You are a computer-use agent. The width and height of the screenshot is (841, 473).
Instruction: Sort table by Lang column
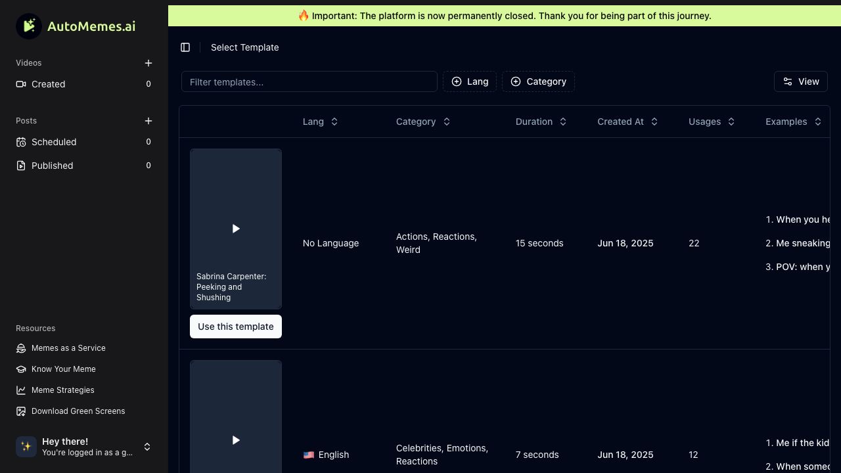[321, 122]
